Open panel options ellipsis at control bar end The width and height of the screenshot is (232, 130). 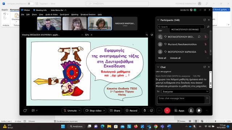pos(207,110)
